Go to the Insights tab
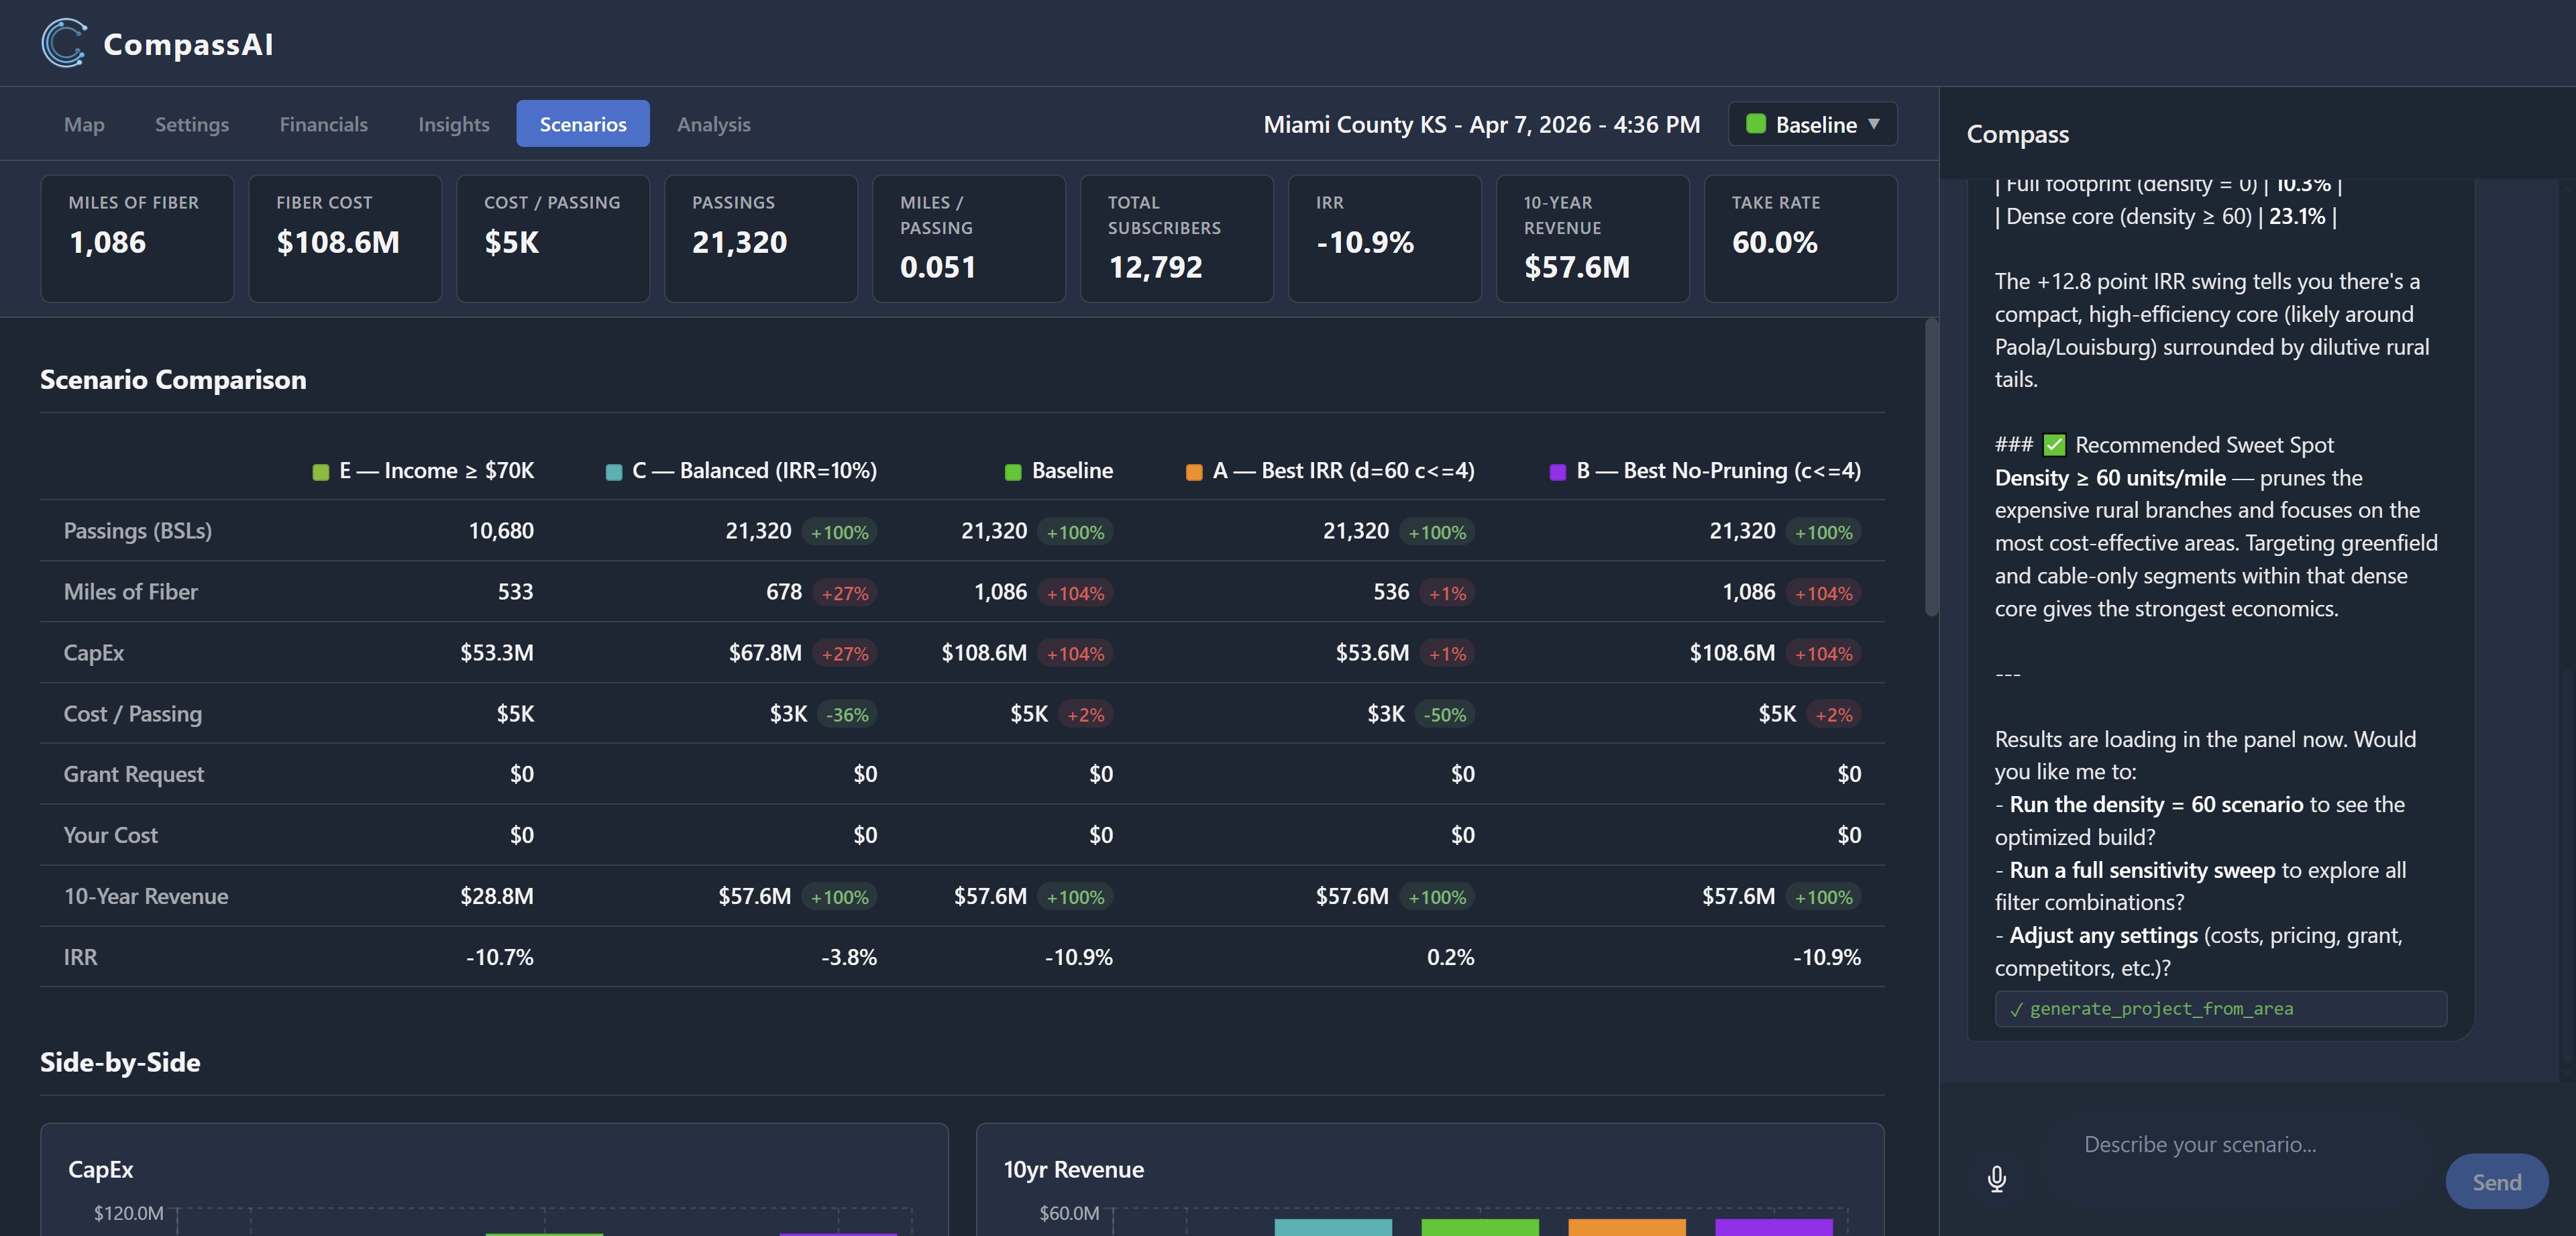This screenshot has height=1236, width=2576. pyautogui.click(x=454, y=124)
